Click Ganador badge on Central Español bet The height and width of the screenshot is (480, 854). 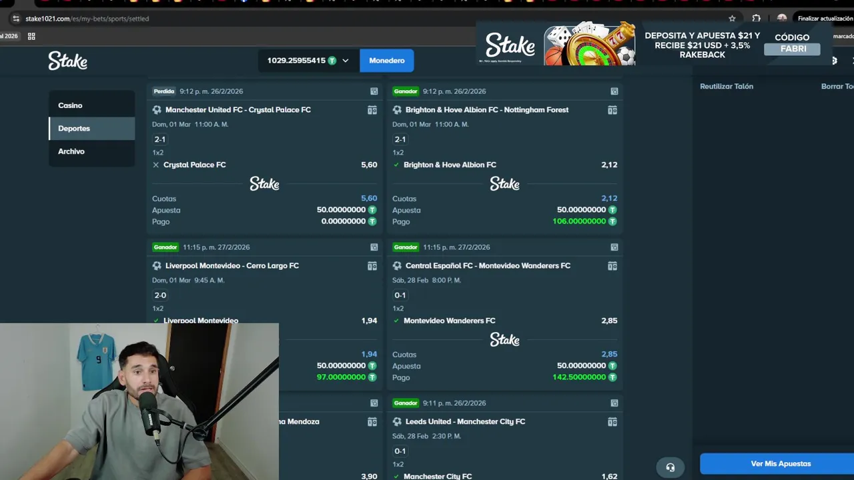coord(406,247)
